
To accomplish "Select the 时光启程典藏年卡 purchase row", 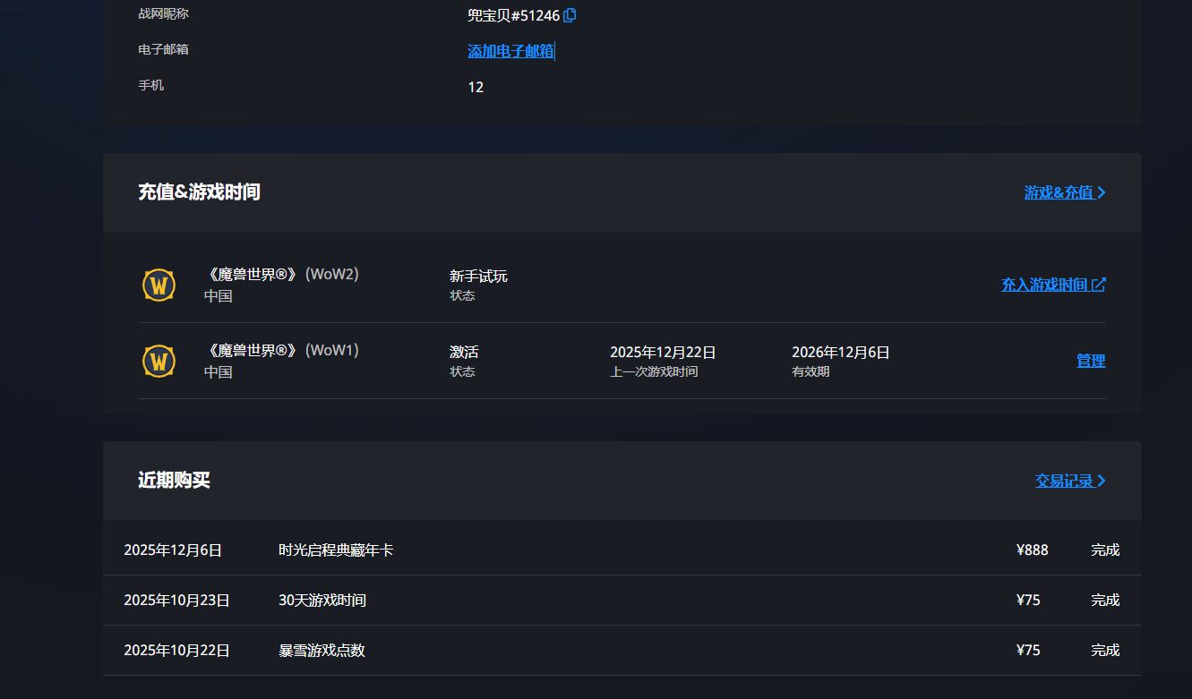I will 336,550.
